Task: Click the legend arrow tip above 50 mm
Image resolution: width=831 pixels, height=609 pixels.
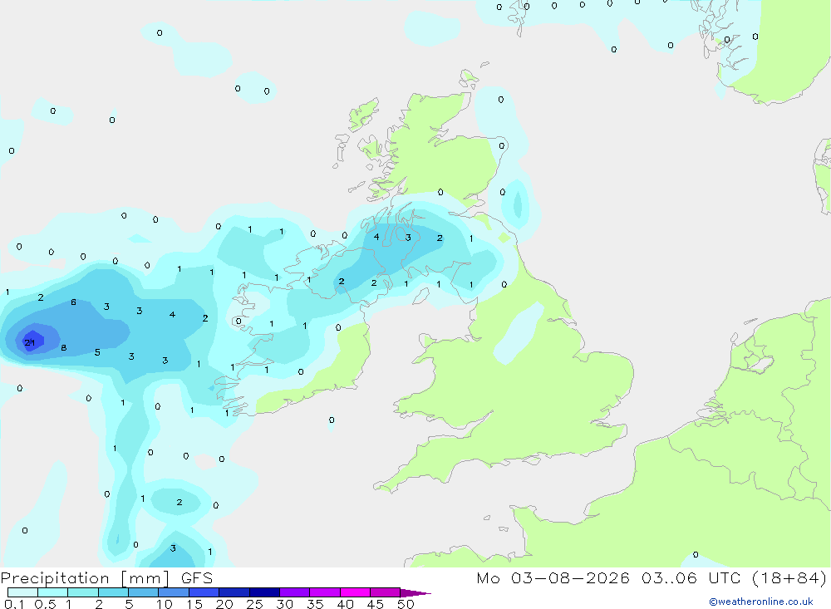Action: (415, 593)
